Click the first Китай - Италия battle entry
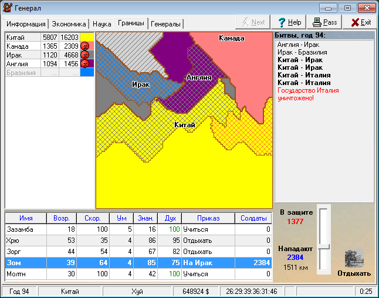The image size is (379, 298). coord(304,75)
